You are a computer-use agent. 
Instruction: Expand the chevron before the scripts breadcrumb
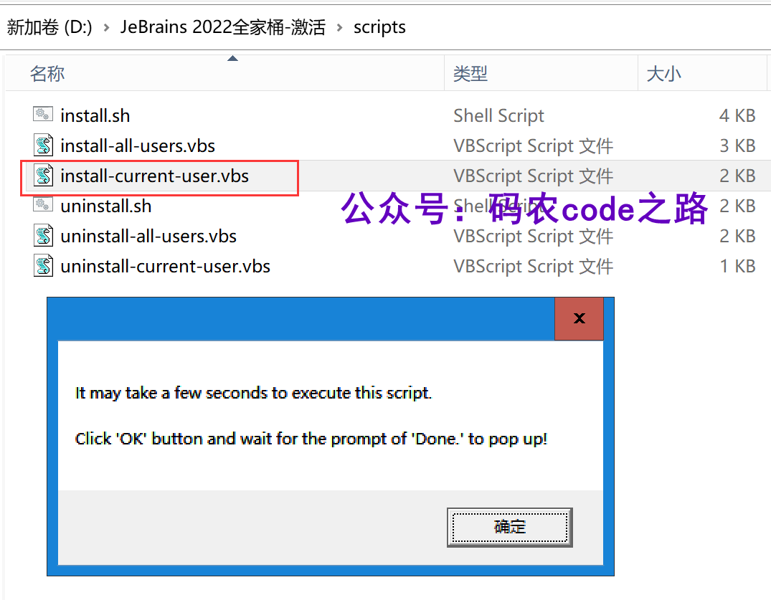coord(339,27)
